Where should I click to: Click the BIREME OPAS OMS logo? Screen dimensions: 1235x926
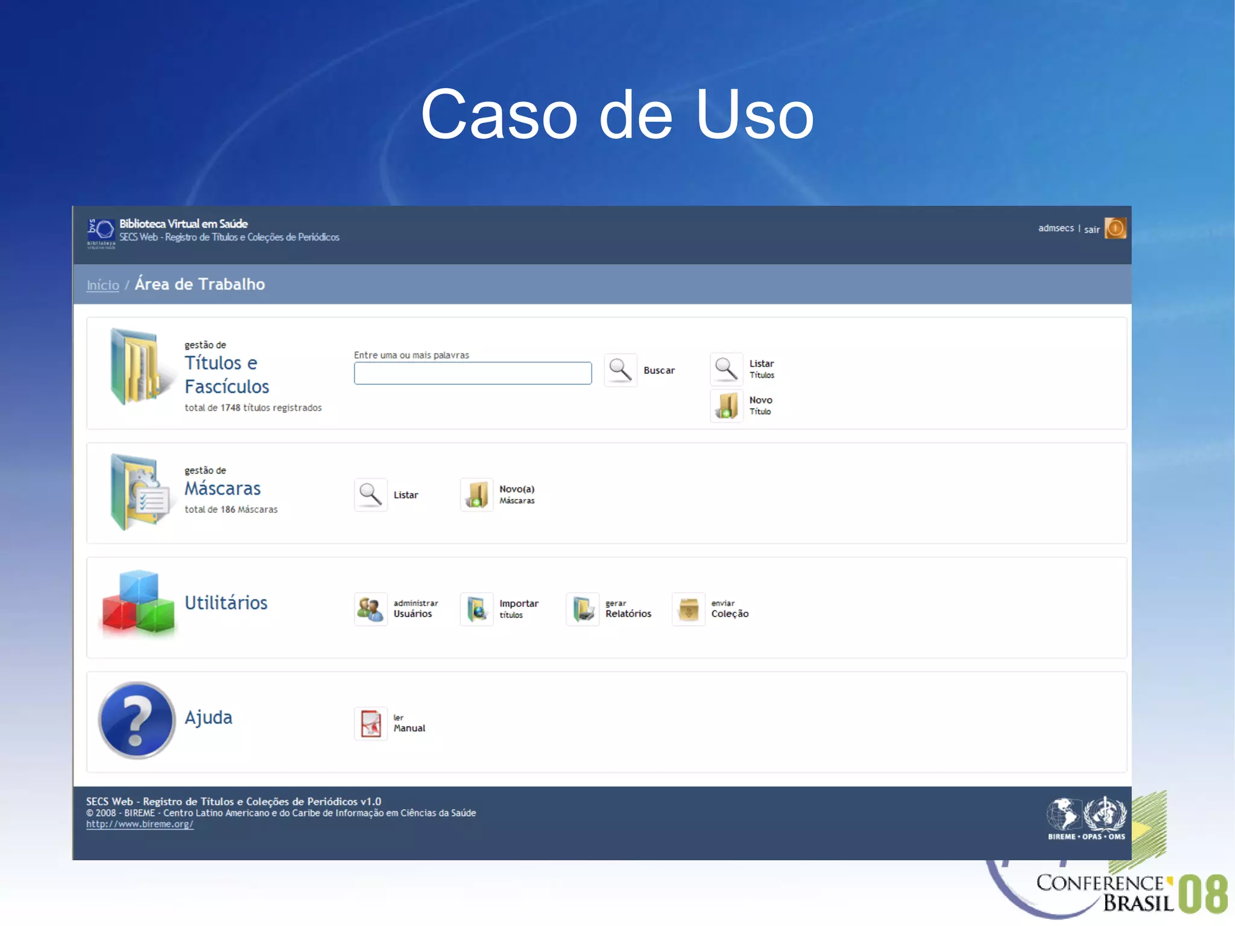click(x=1086, y=819)
